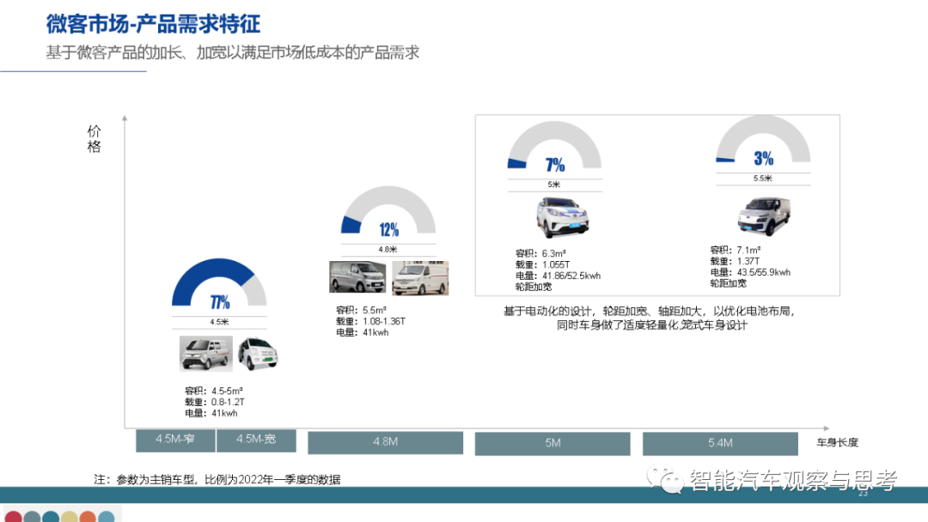The width and height of the screenshot is (928, 522).
Task: Click page number 23 in the corner
Action: 864,493
